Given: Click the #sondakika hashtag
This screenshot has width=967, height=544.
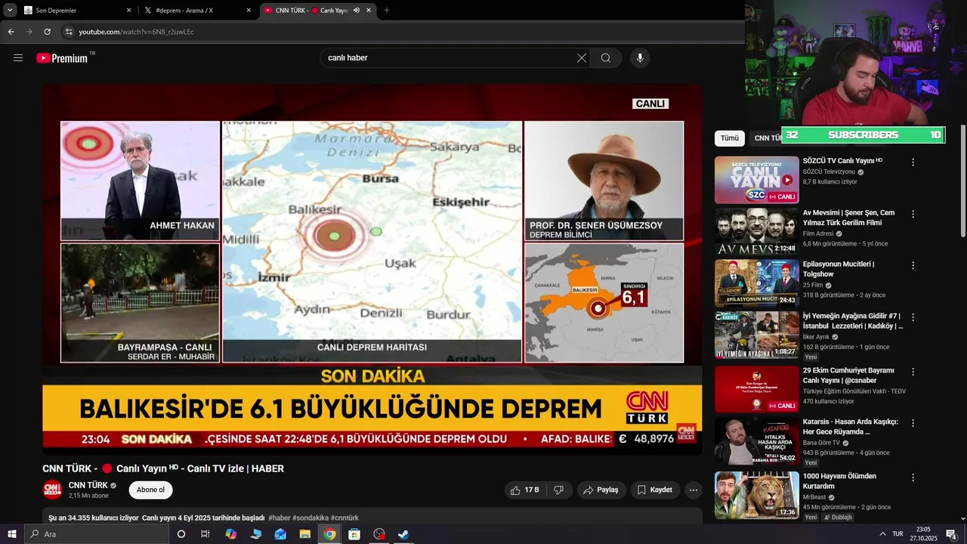Looking at the screenshot, I should [x=310, y=518].
